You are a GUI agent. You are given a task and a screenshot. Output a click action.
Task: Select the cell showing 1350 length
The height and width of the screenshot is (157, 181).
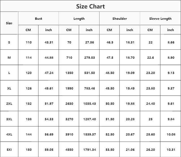[69, 73]
